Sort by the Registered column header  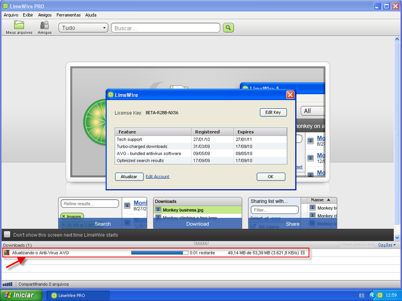point(212,132)
